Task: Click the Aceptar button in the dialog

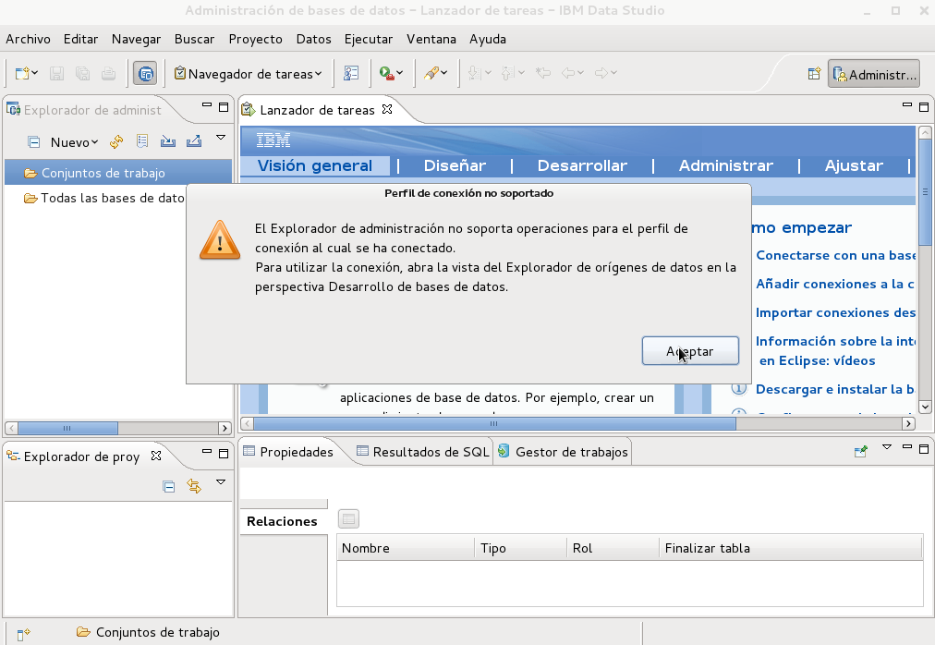Action: coord(690,351)
